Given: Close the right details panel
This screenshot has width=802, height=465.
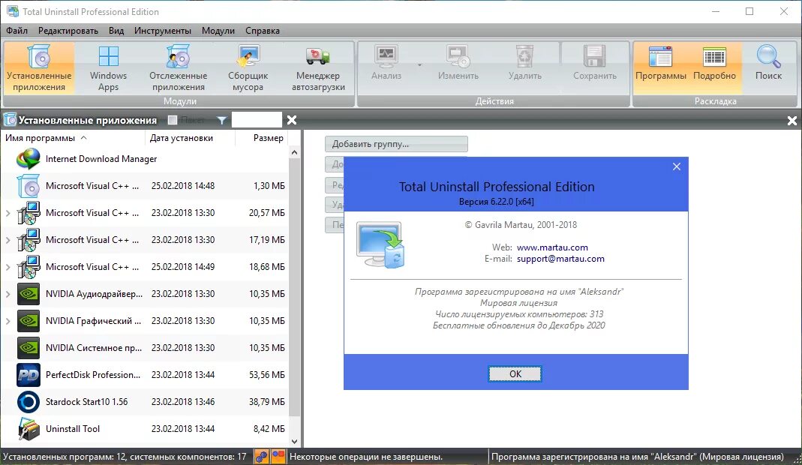Looking at the screenshot, I should (791, 121).
